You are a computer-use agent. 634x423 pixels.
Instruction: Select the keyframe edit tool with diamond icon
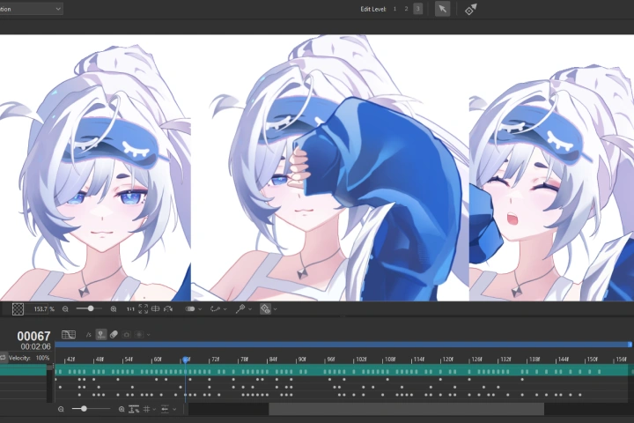470,9
